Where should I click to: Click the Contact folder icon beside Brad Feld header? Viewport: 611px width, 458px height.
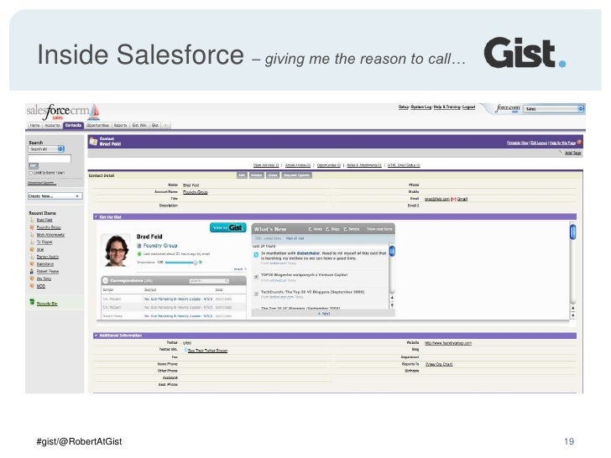pos(93,142)
